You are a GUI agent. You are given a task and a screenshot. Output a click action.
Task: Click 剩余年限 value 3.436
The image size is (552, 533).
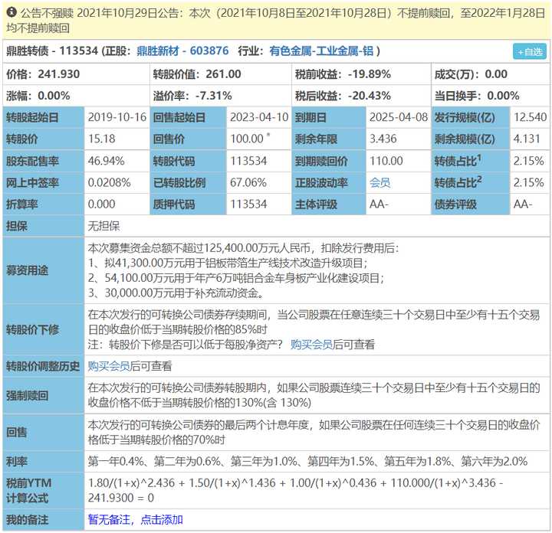coord(383,139)
